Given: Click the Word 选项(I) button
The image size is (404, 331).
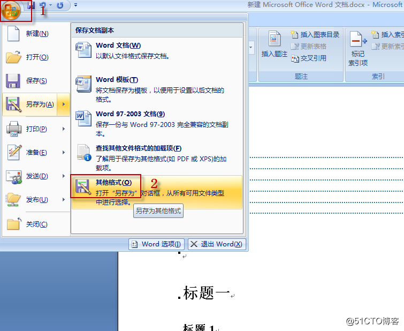Looking at the screenshot, I should click(x=156, y=244).
